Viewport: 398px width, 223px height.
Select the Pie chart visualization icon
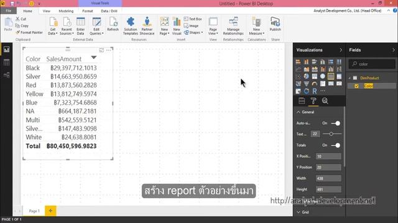tap(307, 76)
